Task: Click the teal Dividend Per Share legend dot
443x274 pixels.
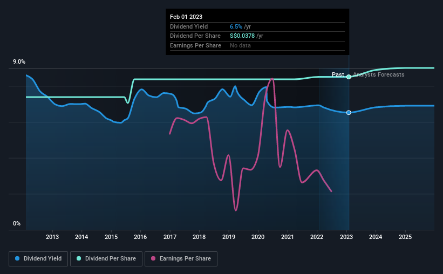Action: point(79,258)
